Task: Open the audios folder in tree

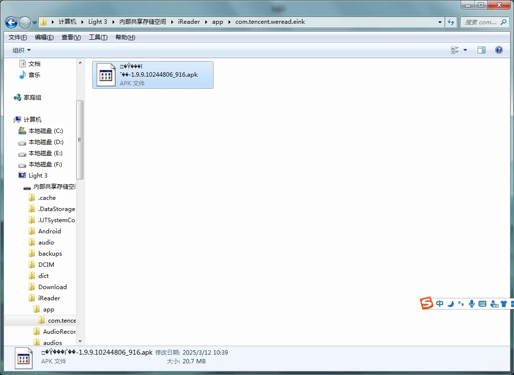Action: (x=48, y=343)
